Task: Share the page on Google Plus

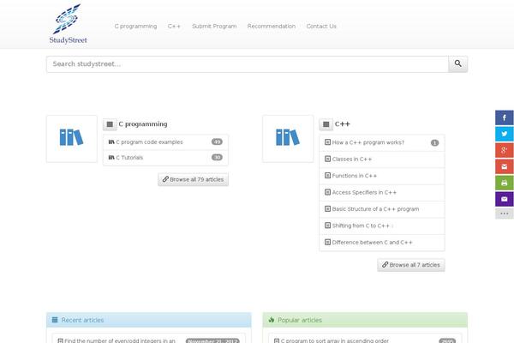Action: coord(505,150)
